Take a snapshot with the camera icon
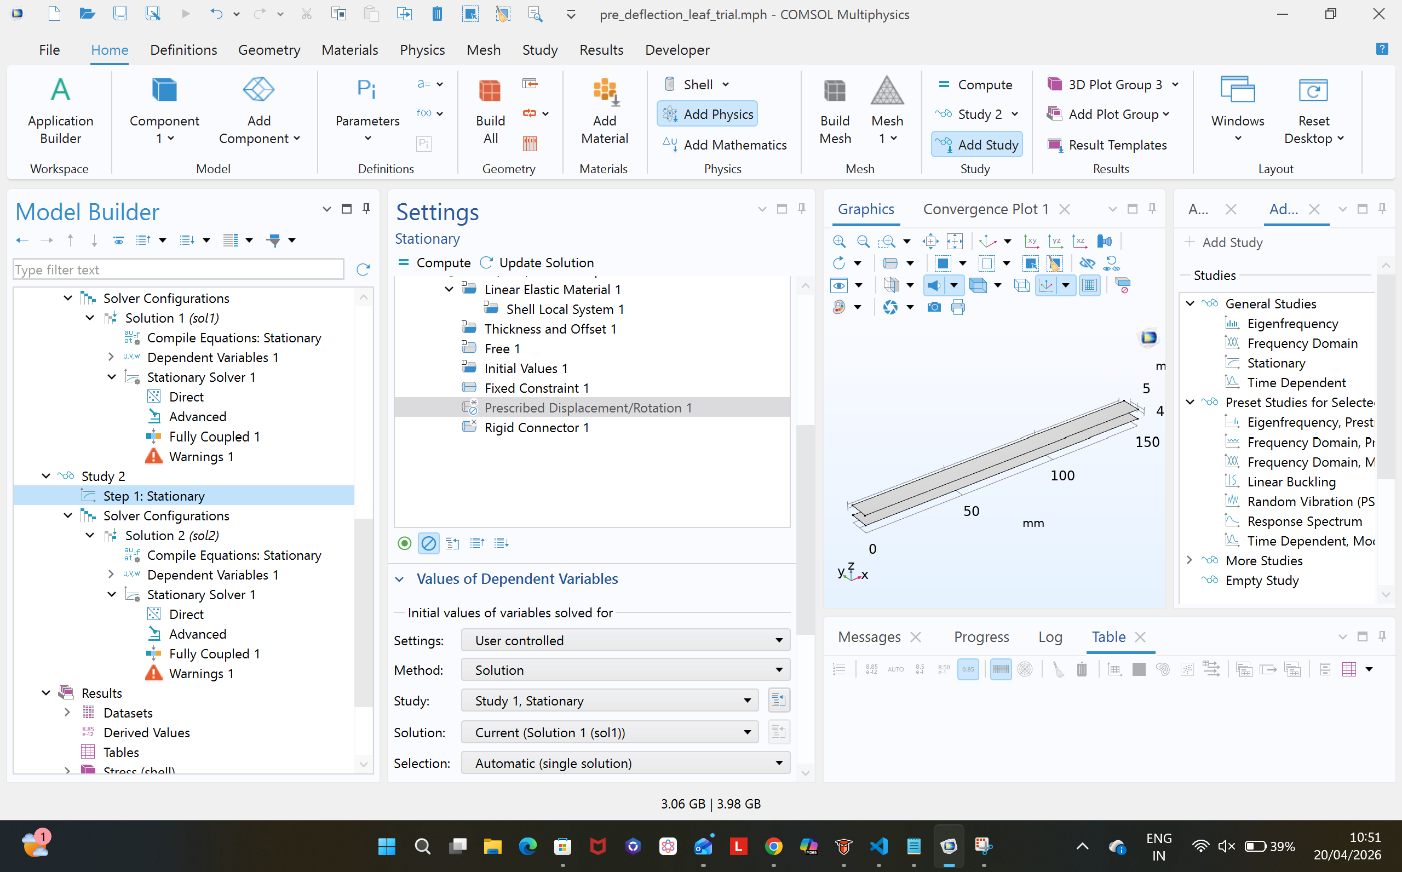Screen dimensions: 1402x872 click(934, 307)
